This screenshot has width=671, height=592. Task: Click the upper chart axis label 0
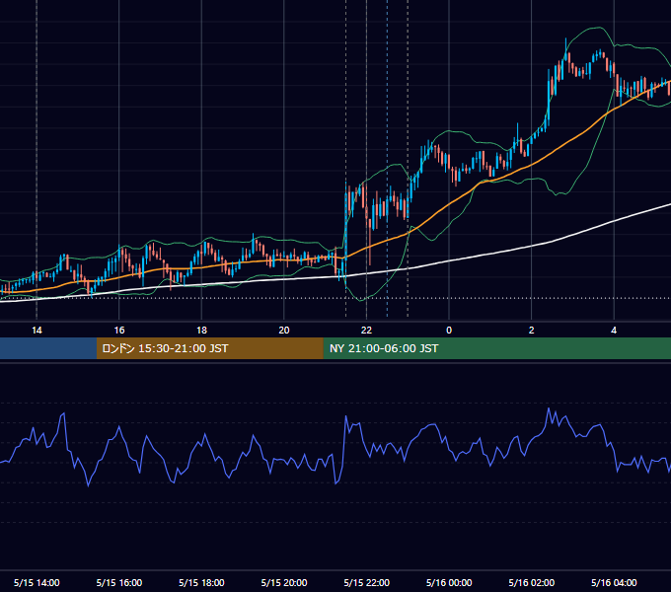click(449, 331)
